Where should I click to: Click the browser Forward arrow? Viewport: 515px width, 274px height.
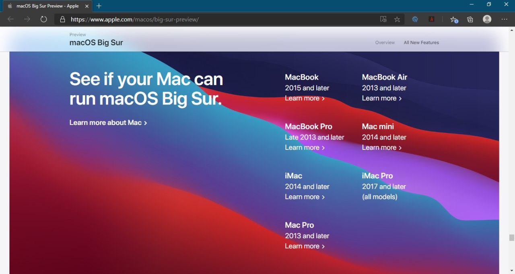pyautogui.click(x=27, y=19)
